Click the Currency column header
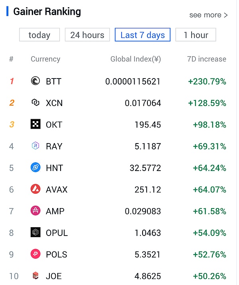 [45, 59]
